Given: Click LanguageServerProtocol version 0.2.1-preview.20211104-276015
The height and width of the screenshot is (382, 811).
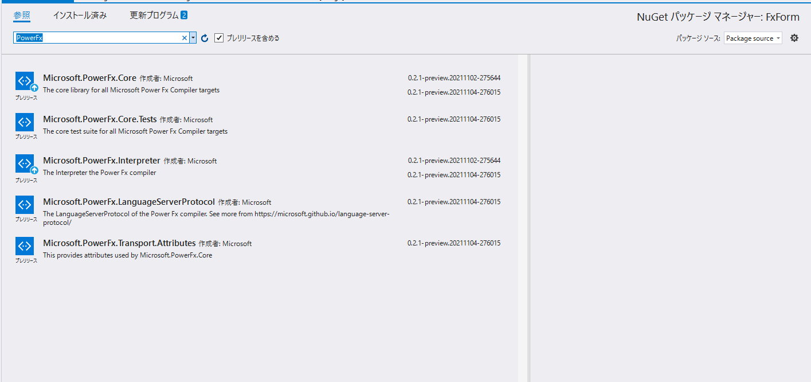Looking at the screenshot, I should point(455,202).
